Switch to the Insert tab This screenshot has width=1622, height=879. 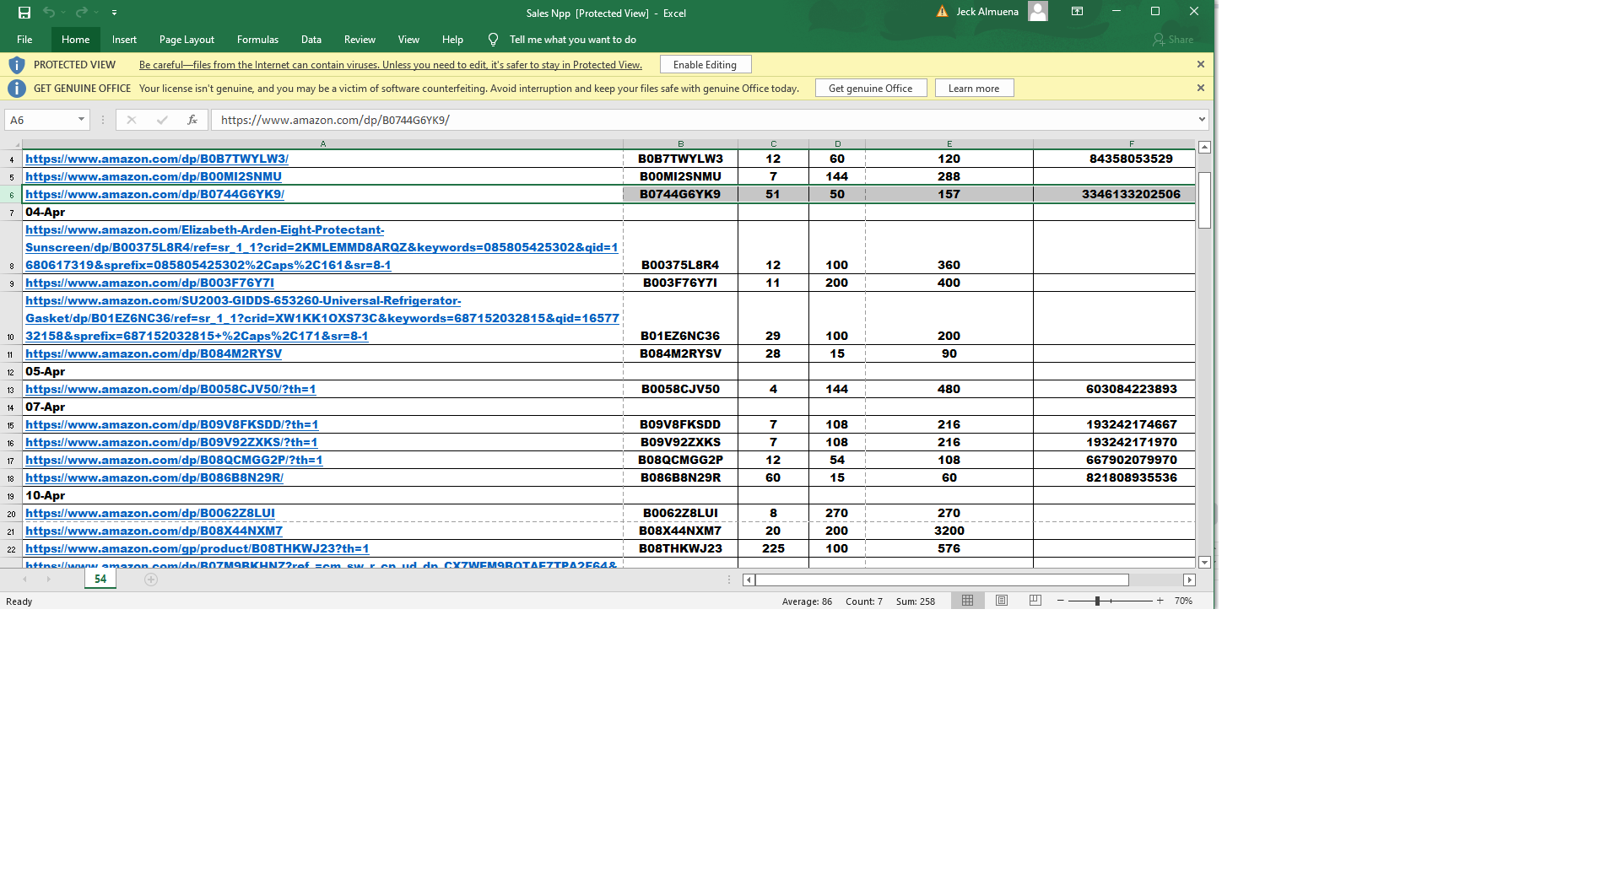(124, 40)
